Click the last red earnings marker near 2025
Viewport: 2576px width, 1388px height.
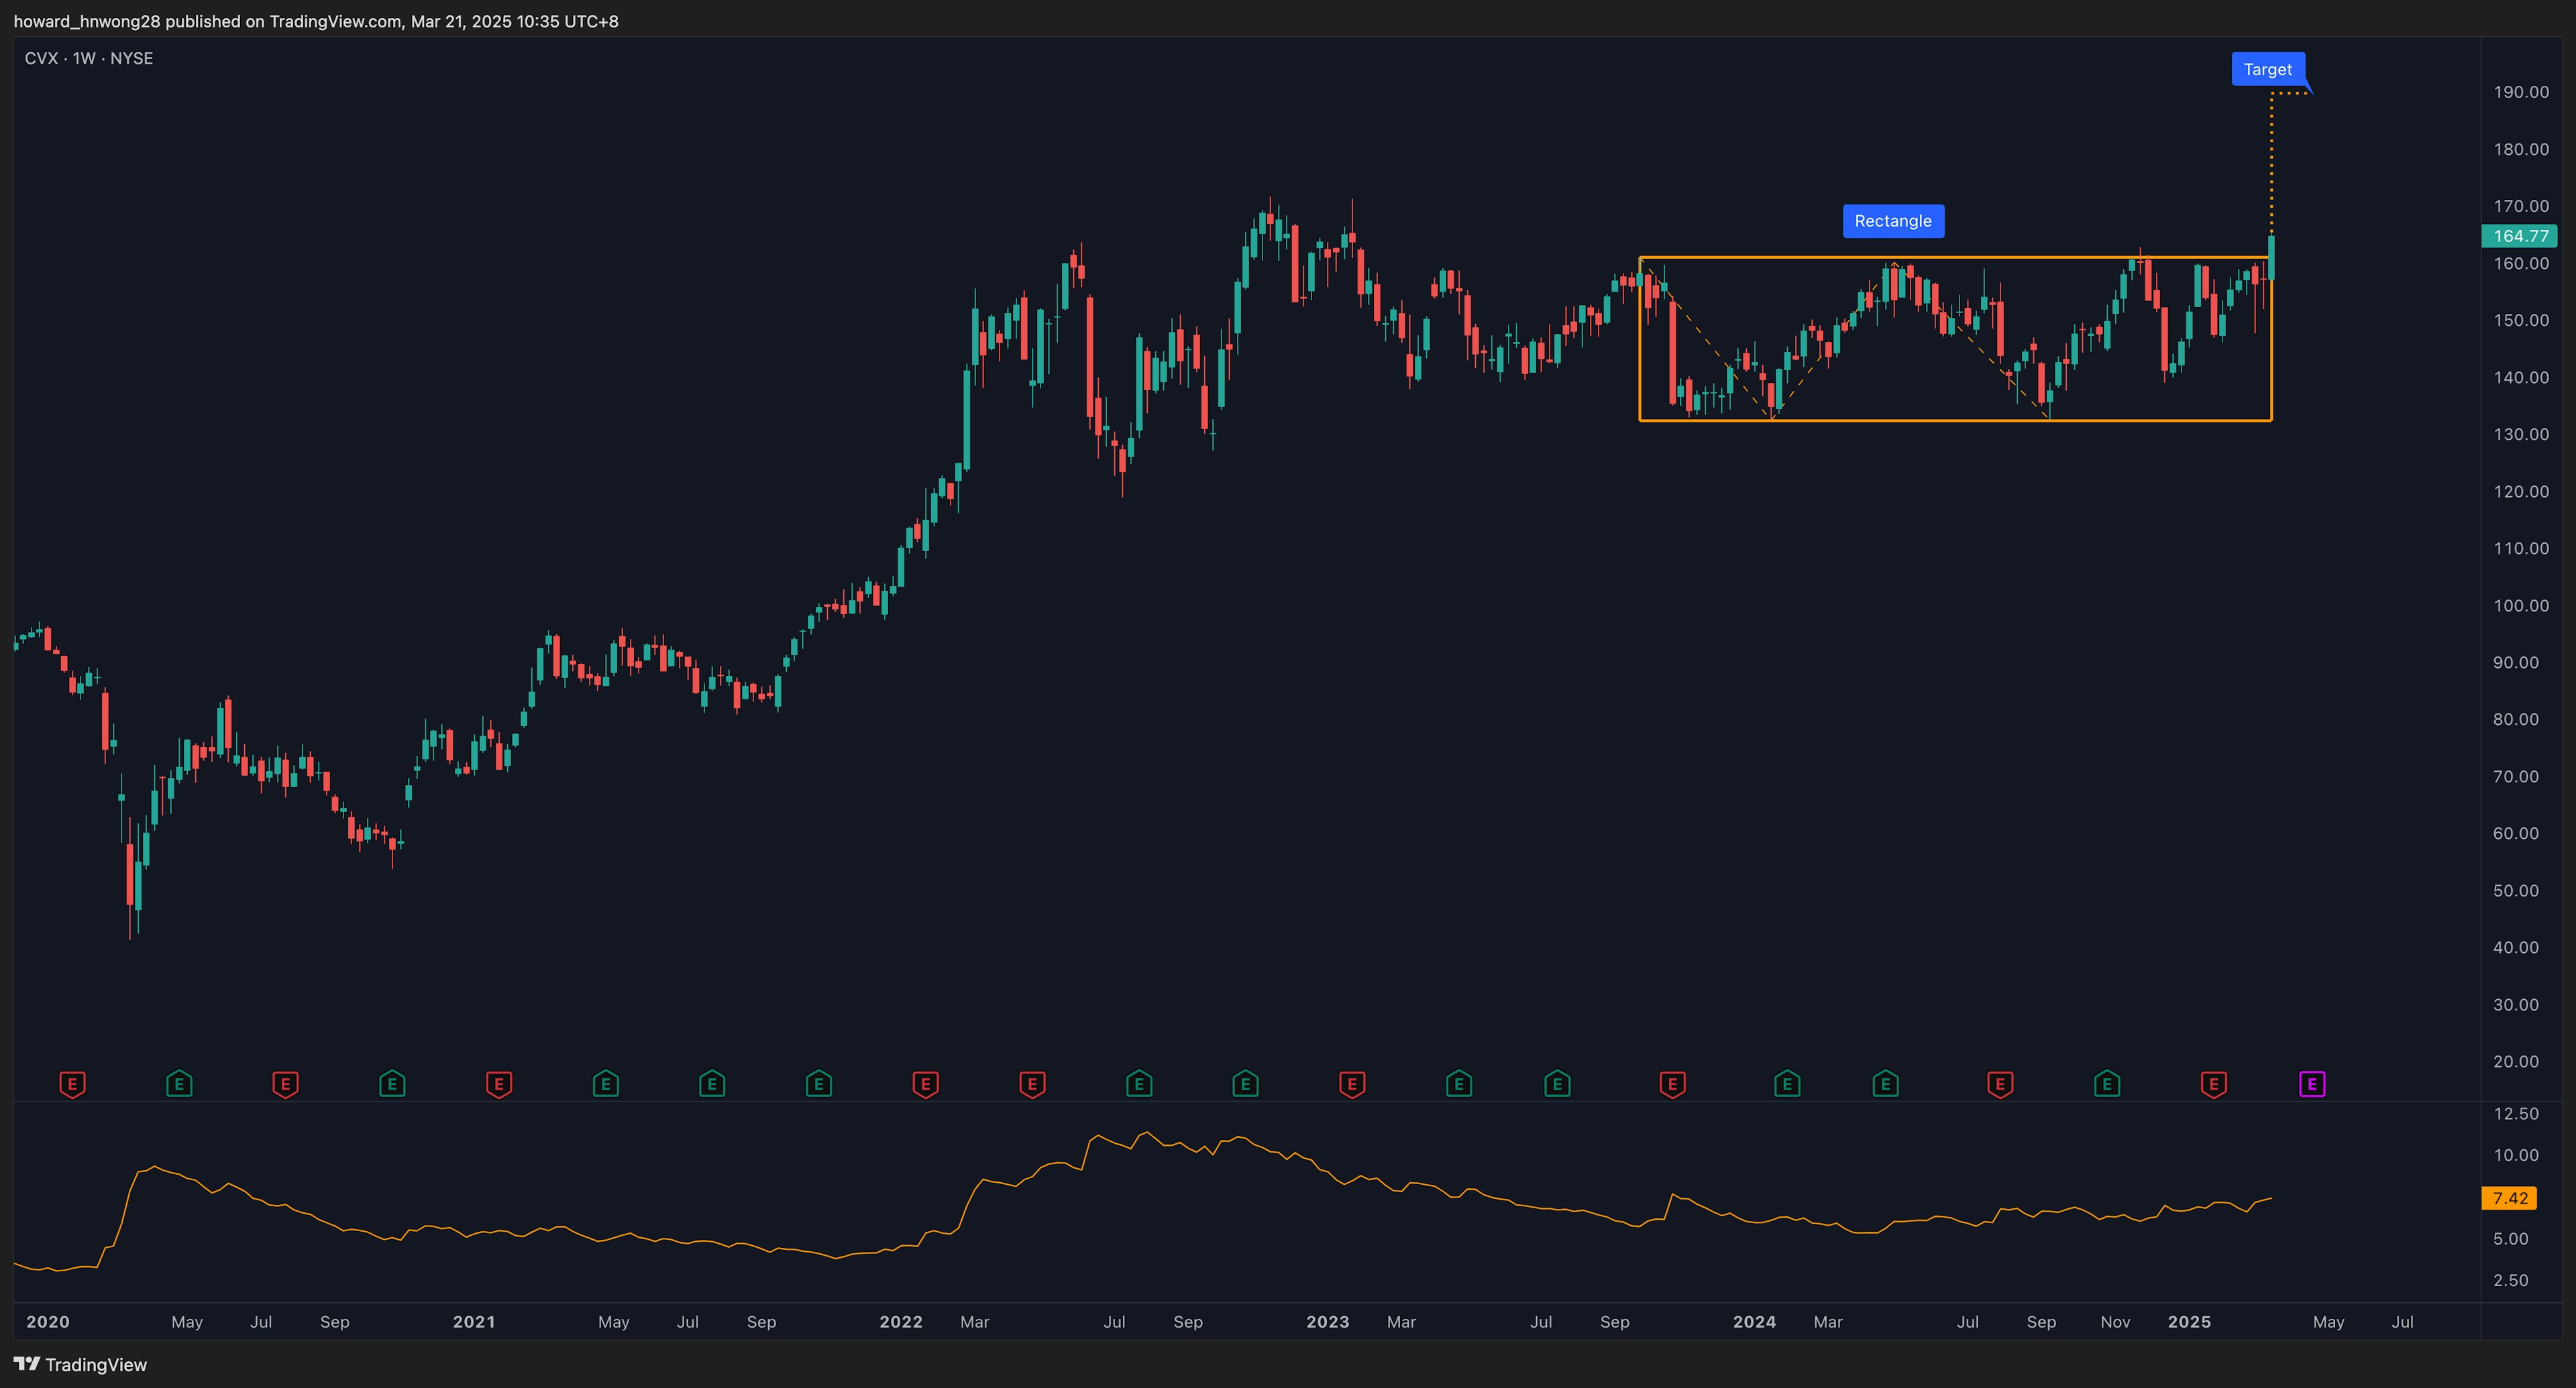point(2214,1083)
